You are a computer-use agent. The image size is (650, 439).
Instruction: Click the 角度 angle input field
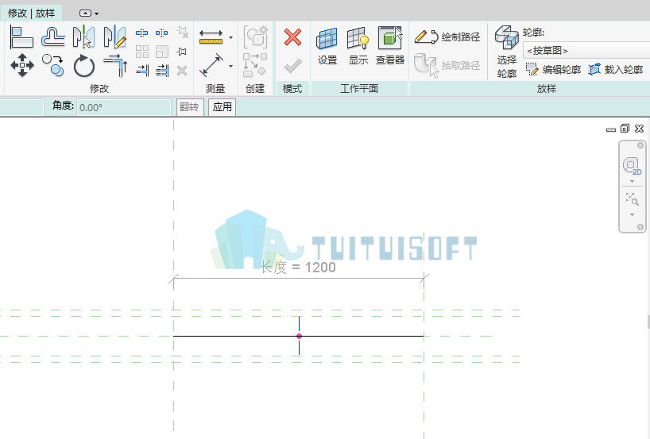point(123,107)
